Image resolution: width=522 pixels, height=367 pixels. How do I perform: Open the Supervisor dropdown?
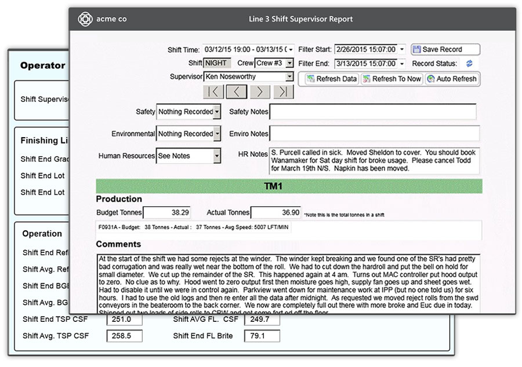click(289, 77)
